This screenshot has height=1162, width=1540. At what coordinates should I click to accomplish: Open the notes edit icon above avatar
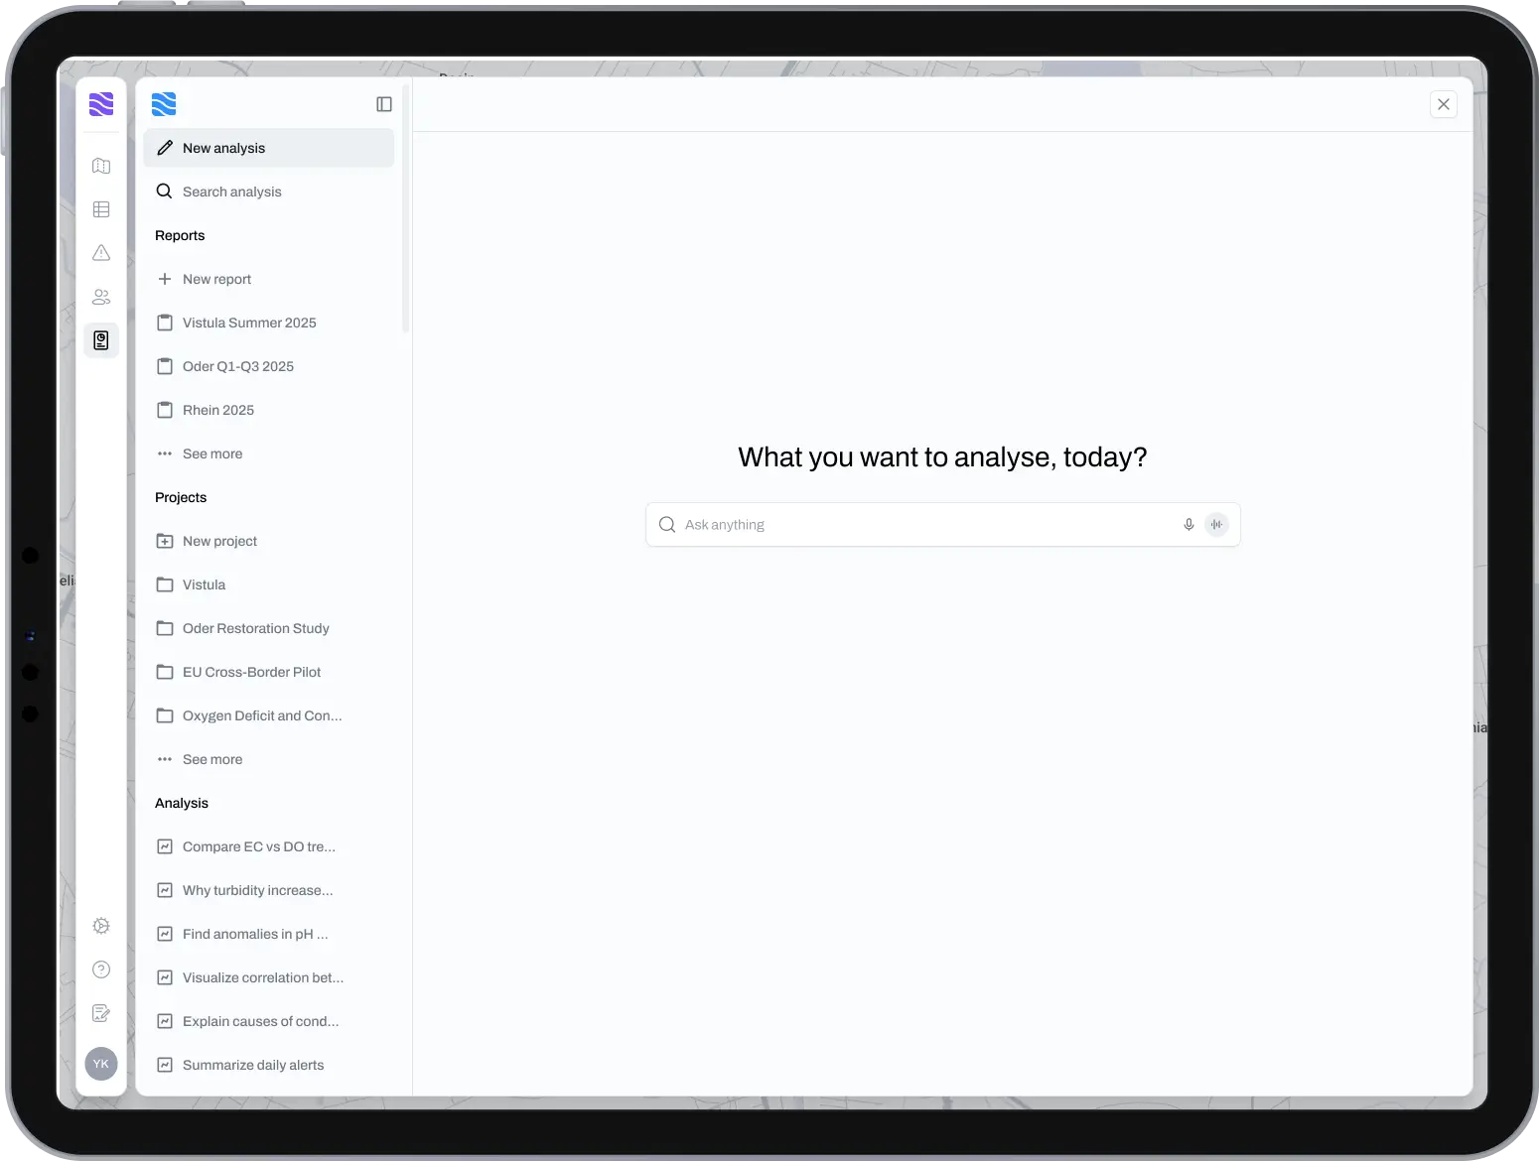coord(101,1013)
